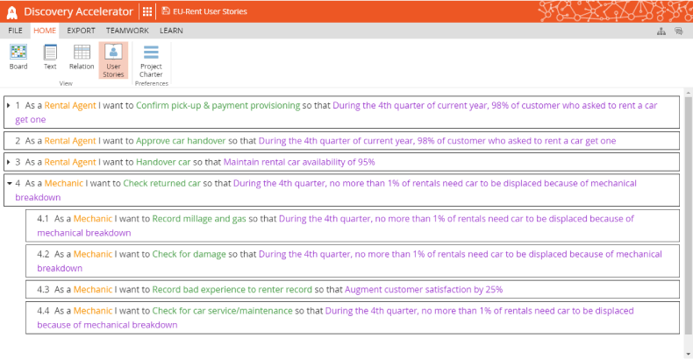Open the FILE menu
The width and height of the screenshot is (693, 359).
tap(16, 30)
